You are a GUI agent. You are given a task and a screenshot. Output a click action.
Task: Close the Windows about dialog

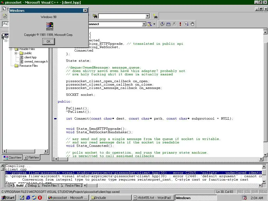coord(85,10)
